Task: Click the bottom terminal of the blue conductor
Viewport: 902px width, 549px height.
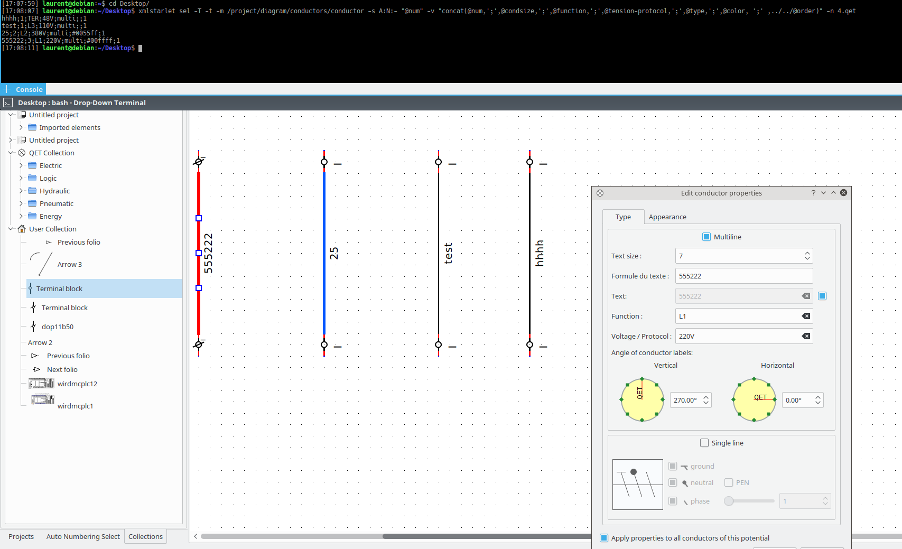Action: click(x=324, y=345)
